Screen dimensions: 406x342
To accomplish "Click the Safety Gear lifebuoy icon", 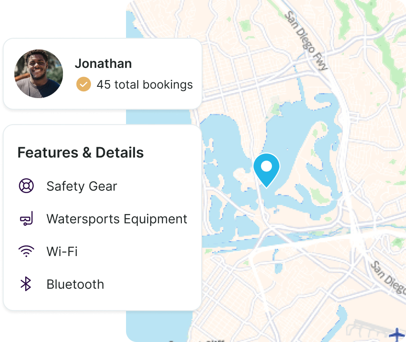I will coord(27,186).
